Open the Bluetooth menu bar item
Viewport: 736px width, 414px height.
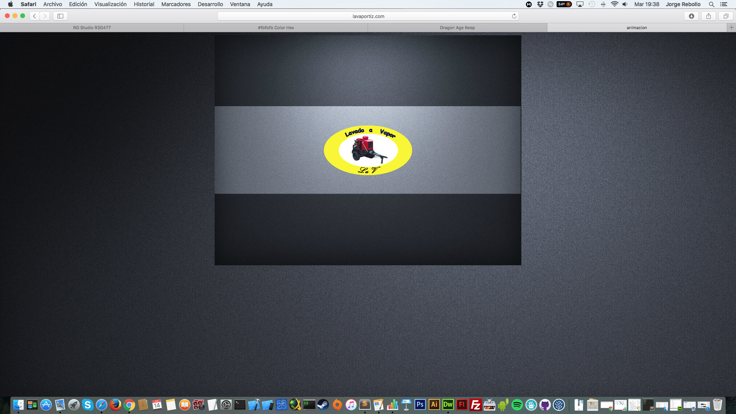click(x=603, y=4)
